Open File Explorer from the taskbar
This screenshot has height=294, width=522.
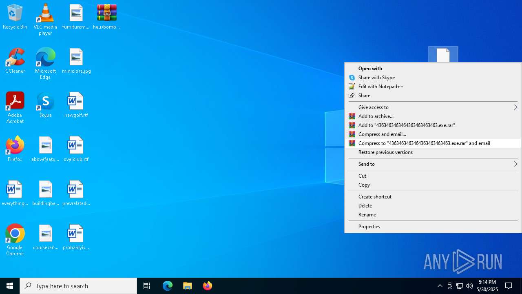coord(188,286)
